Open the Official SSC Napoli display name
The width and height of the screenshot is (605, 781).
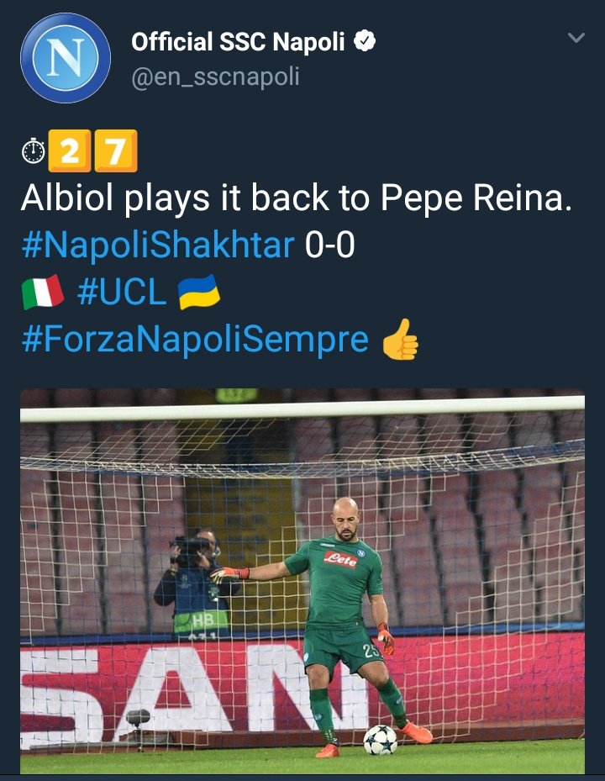239,41
